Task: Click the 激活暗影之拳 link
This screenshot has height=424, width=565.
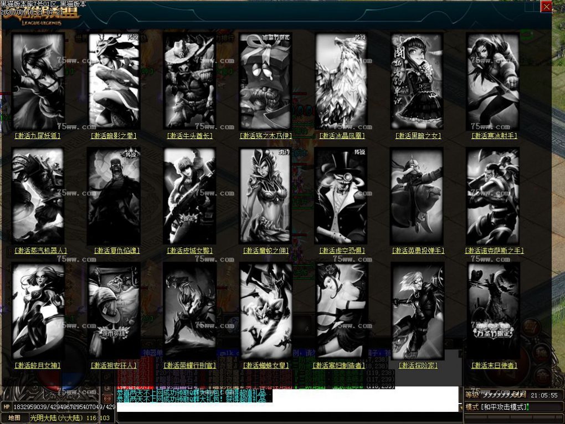Action: pyautogui.click(x=114, y=135)
